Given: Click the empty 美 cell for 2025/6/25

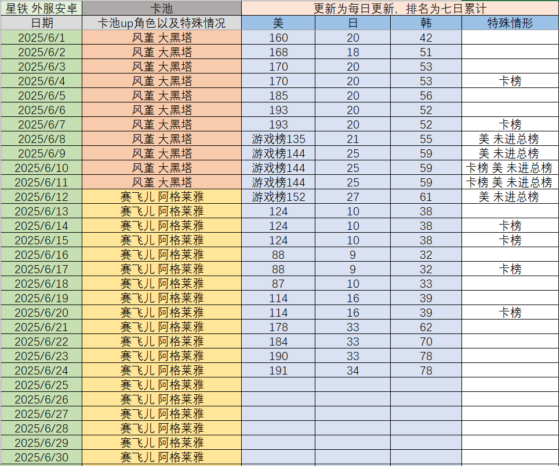Looking at the screenshot, I should tap(278, 385).
